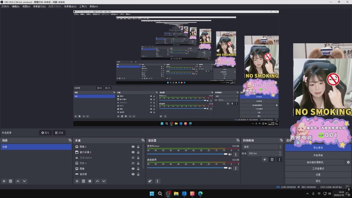This screenshot has width=352, height=198.
Task: Hide the 图像 2 source via its eye icon
Action: click(x=133, y=147)
